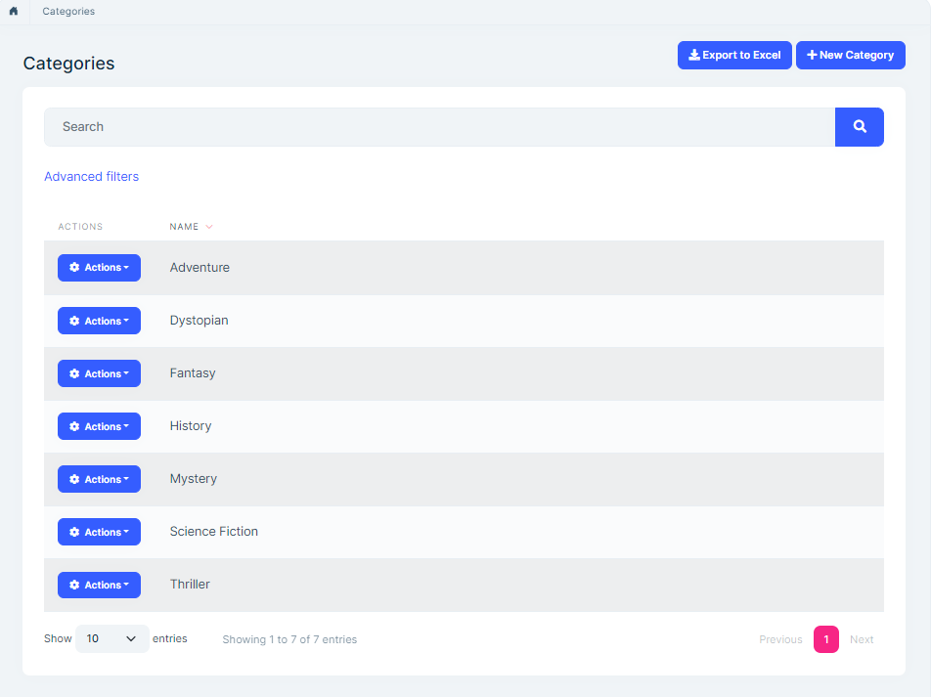Image resolution: width=931 pixels, height=697 pixels.
Task: Click the magnifying glass search icon
Action: click(859, 126)
